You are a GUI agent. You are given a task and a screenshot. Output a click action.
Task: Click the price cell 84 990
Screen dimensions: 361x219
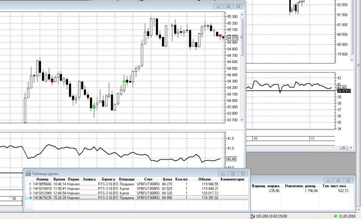pos(167,198)
